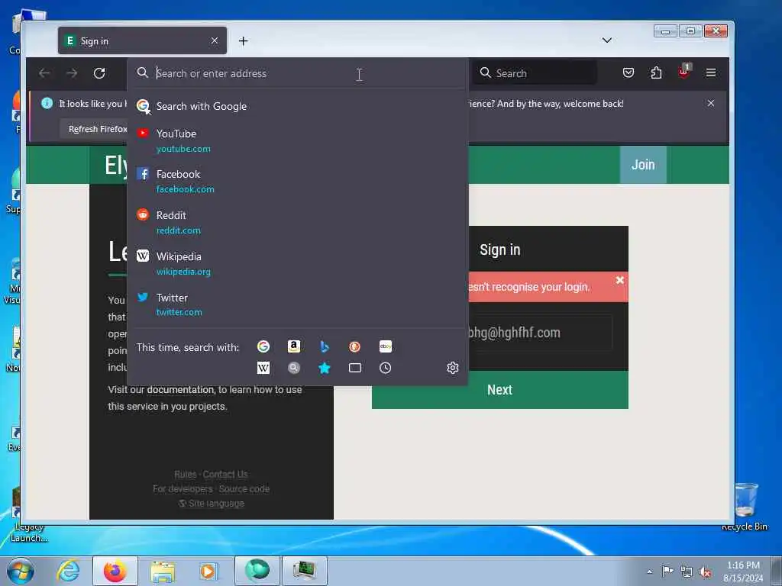The height and width of the screenshot is (586, 782).
Task: Change the Site language
Action: pos(212,504)
